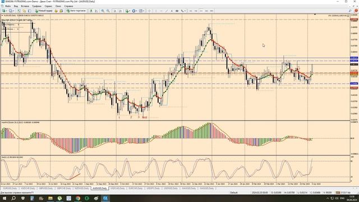359x202 pixels.
Task: Open the Periods clock icon
Action: 134,11
